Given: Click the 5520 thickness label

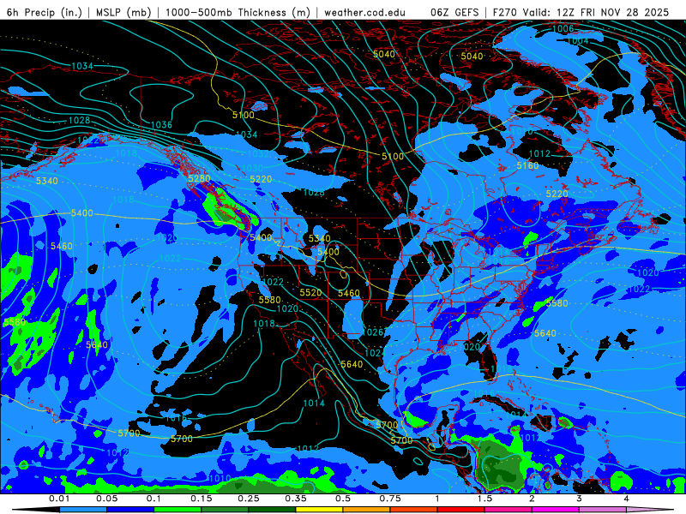Looking at the screenshot, I should click(x=310, y=292).
